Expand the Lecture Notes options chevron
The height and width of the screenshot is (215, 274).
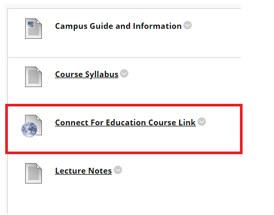click(118, 170)
